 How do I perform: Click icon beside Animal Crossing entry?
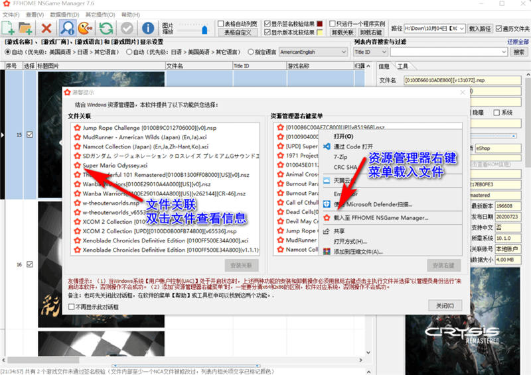(x=280, y=174)
